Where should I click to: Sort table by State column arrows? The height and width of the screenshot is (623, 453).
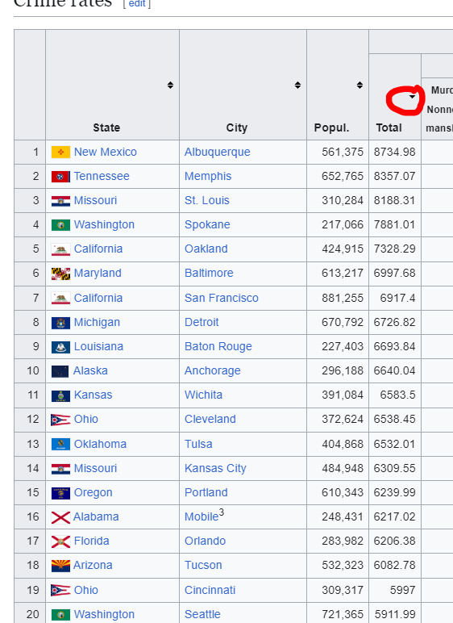coord(170,85)
